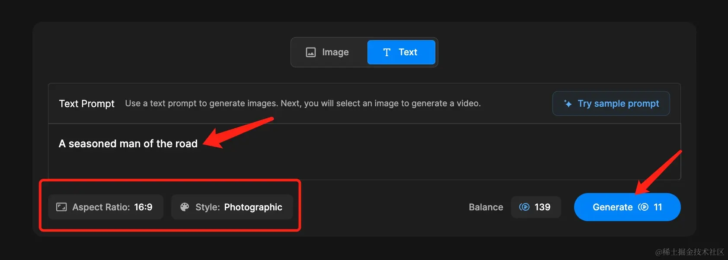Switch to the Image tab
728x260 pixels.
coord(327,52)
